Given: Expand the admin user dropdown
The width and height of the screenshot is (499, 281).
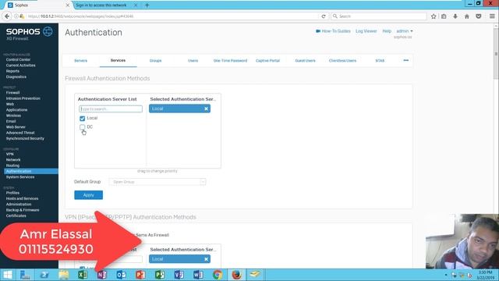Looking at the screenshot, I should coord(405,31).
